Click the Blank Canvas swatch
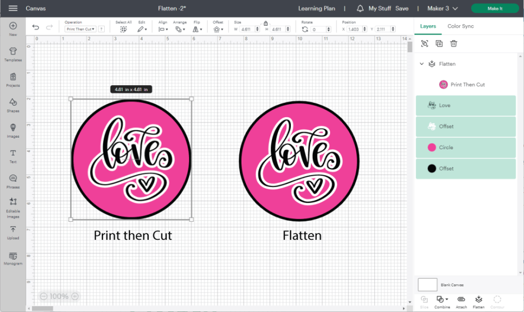Viewport: 524px width, 312px height. pos(428,285)
